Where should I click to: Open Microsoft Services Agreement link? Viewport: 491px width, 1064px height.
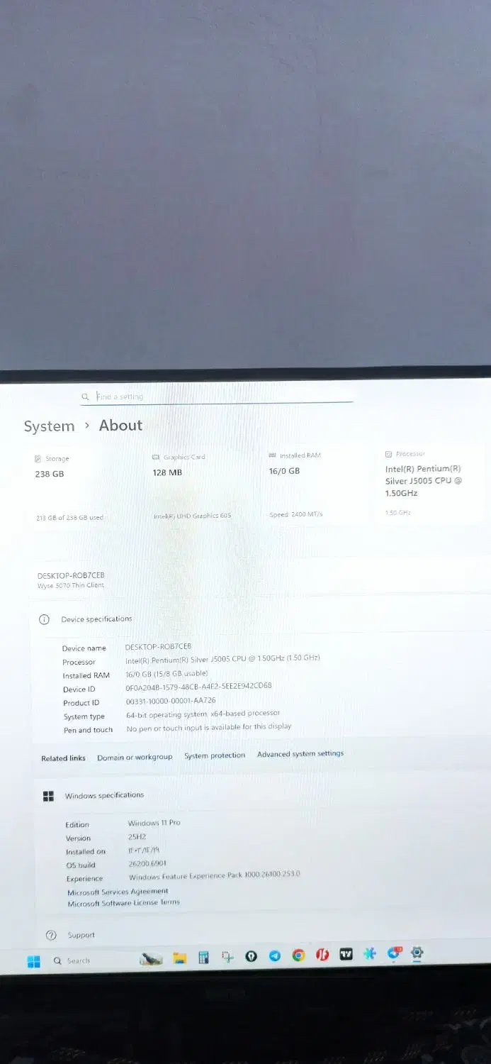point(118,892)
